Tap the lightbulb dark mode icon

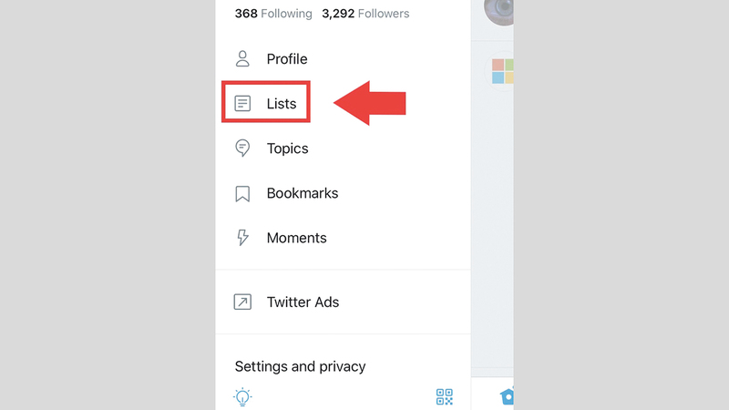242,397
